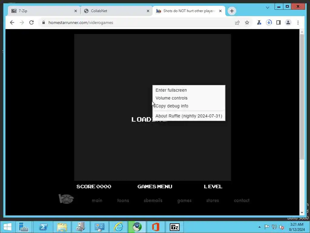Go back to the previous page
The image size is (310, 233).
(x=12, y=22)
